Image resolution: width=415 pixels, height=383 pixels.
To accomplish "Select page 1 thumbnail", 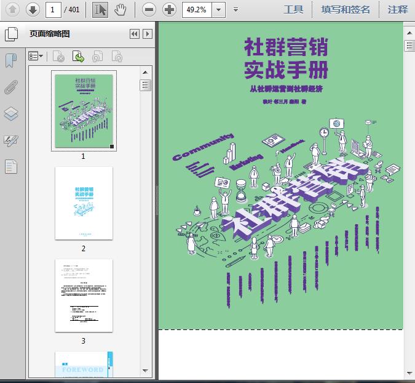I will point(84,111).
